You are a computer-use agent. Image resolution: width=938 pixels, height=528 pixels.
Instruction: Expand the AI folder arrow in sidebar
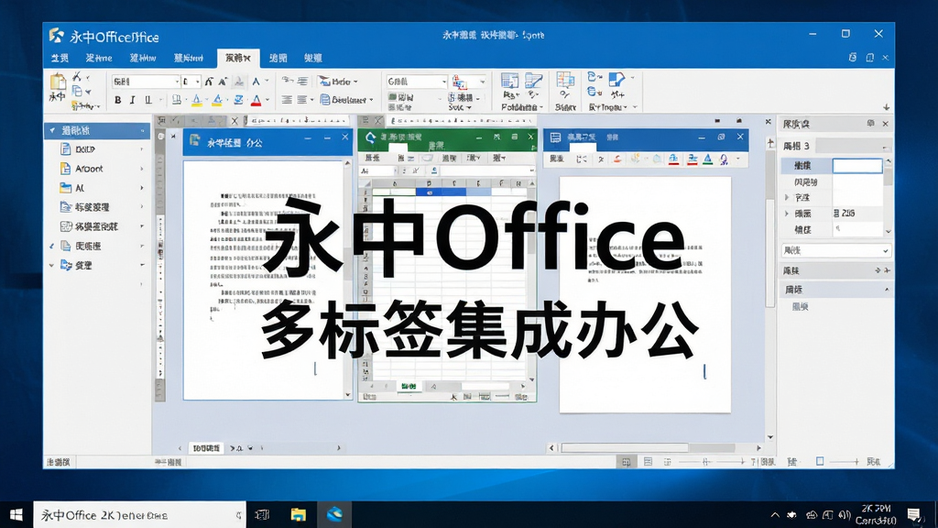pos(142,188)
